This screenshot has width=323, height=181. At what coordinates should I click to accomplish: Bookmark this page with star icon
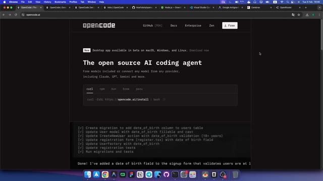click(299, 15)
